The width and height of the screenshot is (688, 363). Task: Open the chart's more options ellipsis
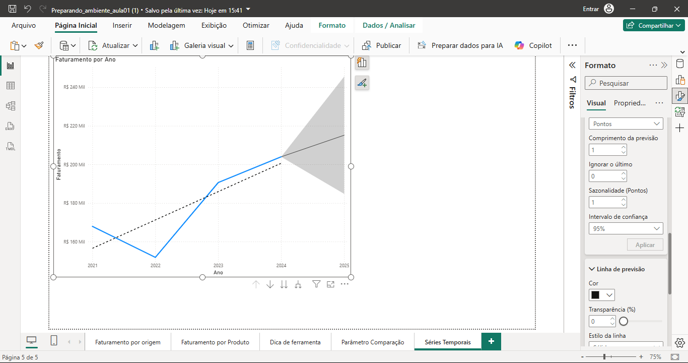coord(345,284)
